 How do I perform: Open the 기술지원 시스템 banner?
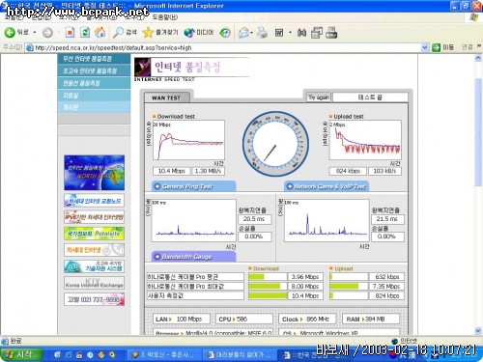94,266
